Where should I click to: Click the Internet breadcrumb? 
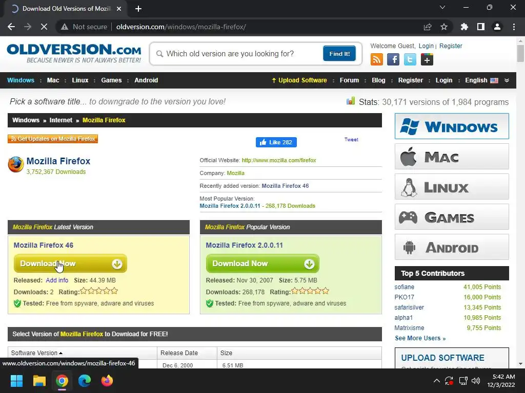pos(61,120)
